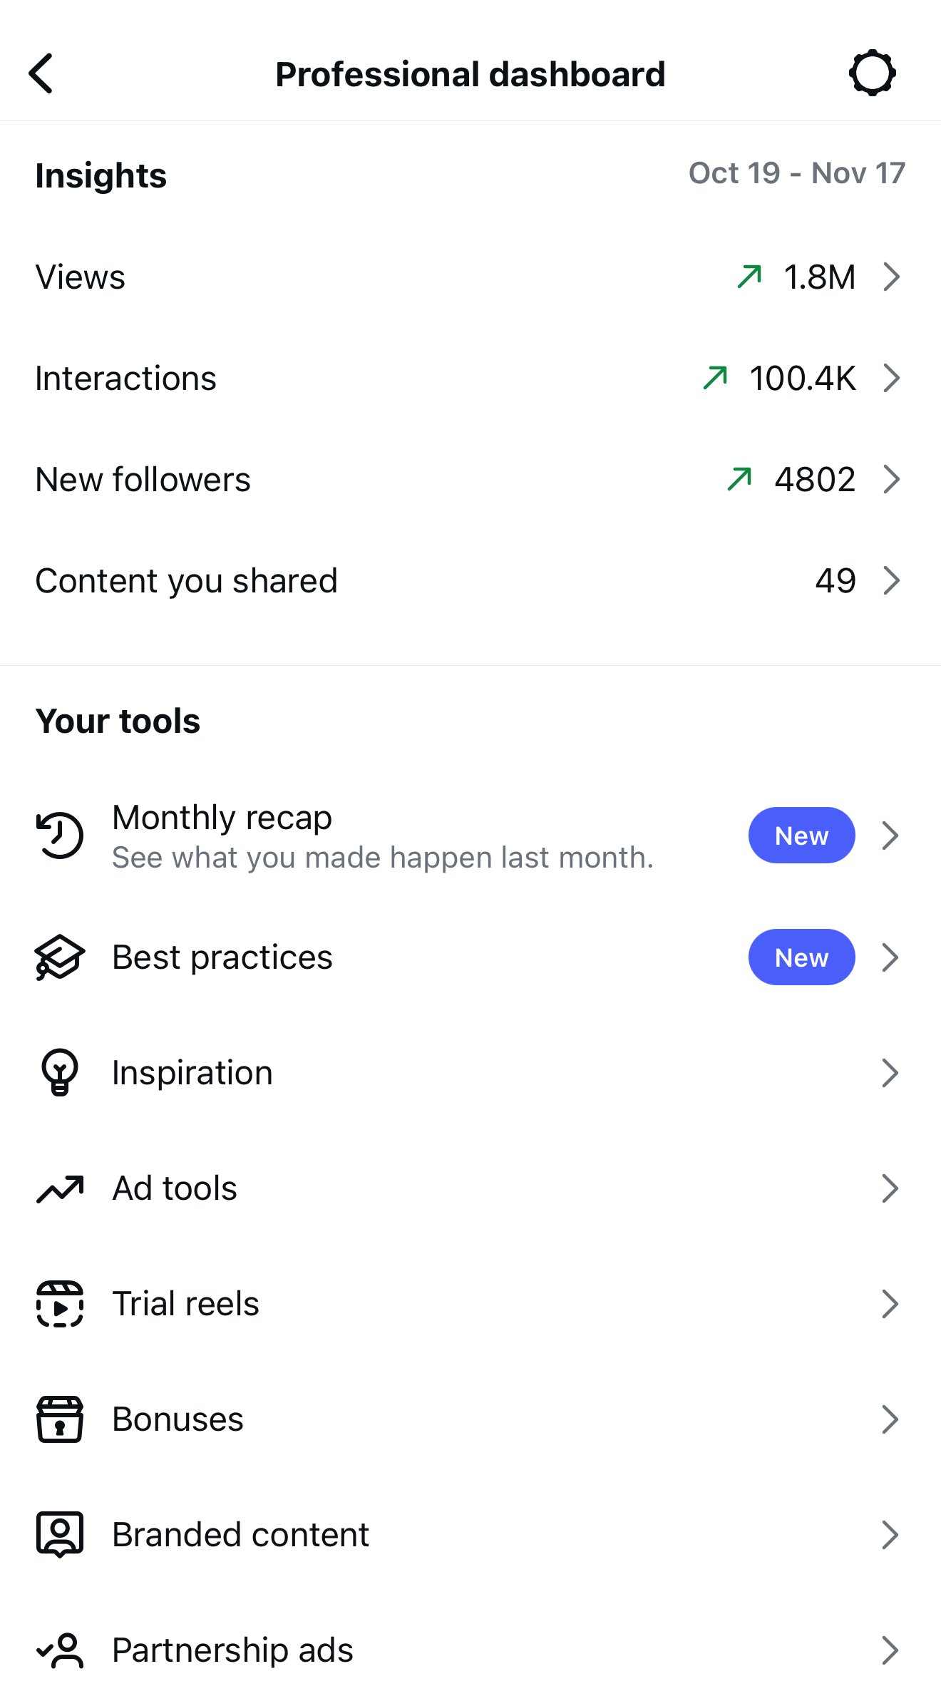Tap the Best practices graduation cap icon
Image resolution: width=941 pixels, height=1691 pixels.
60,957
